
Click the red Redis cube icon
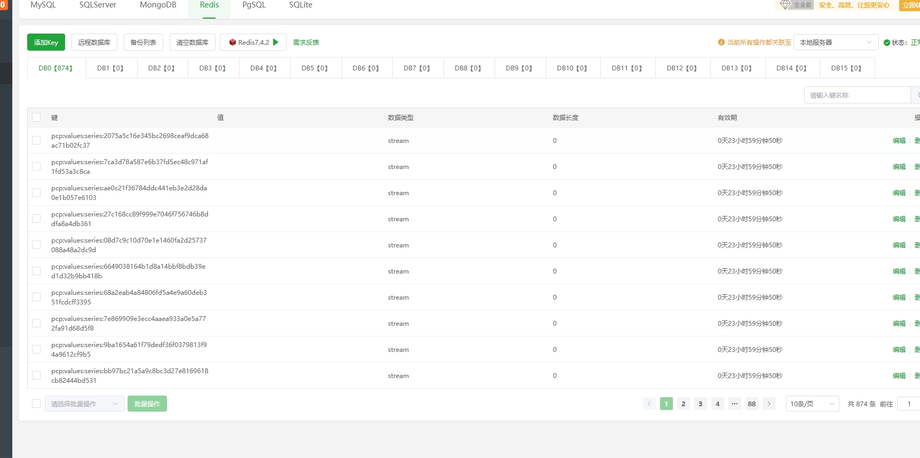click(x=233, y=42)
